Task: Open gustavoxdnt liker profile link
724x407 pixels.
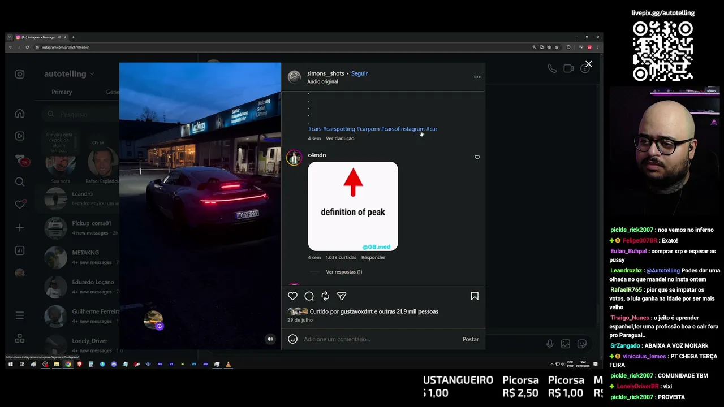Action: click(356, 311)
